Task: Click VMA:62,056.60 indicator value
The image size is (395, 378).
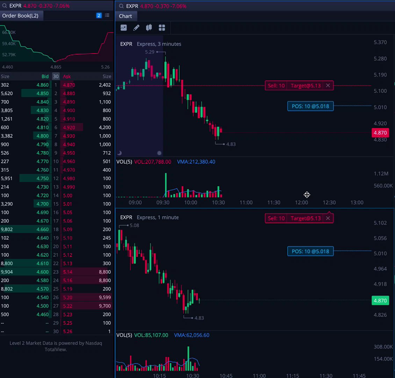Action: click(192, 335)
